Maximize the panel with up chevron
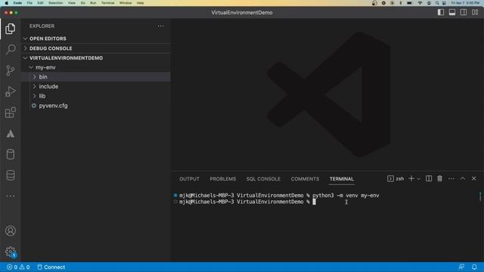The width and height of the screenshot is (484, 272). 463,178
